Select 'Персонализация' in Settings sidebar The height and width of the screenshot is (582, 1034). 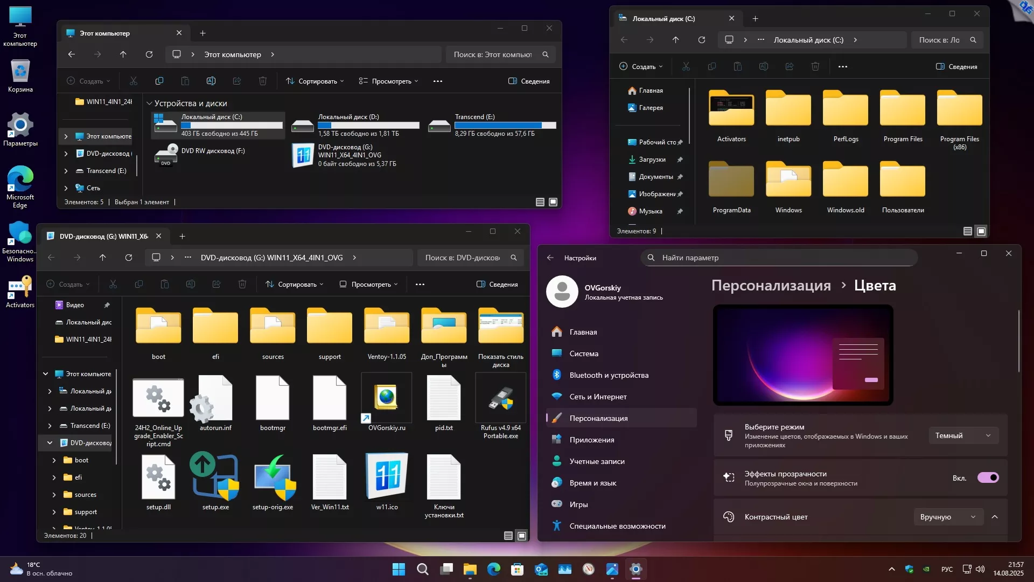[x=598, y=418]
